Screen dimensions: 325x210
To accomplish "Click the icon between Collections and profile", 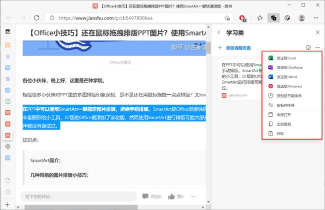I will tap(287, 18).
